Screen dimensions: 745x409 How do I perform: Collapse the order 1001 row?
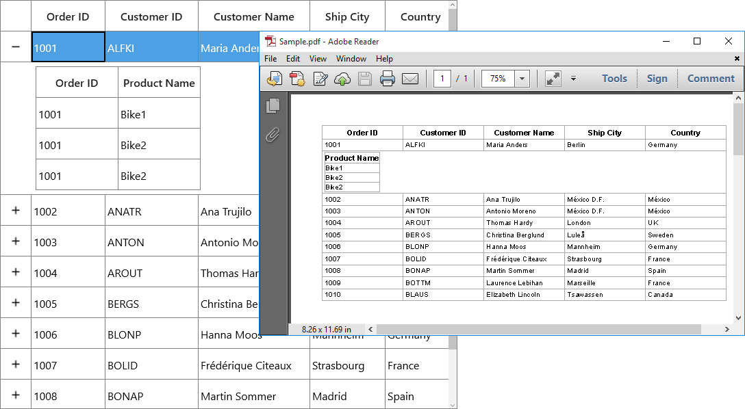coord(16,47)
